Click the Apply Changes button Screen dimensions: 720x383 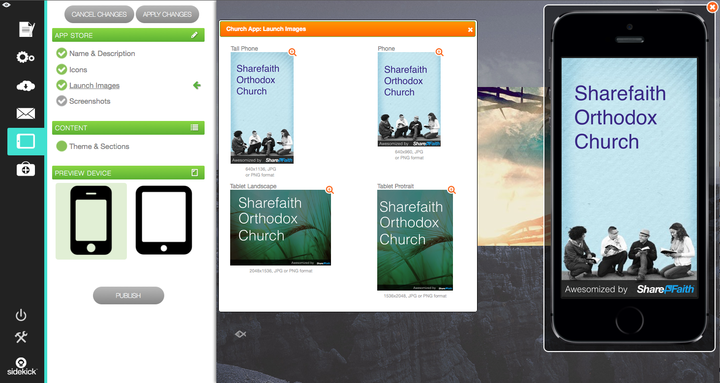(167, 14)
